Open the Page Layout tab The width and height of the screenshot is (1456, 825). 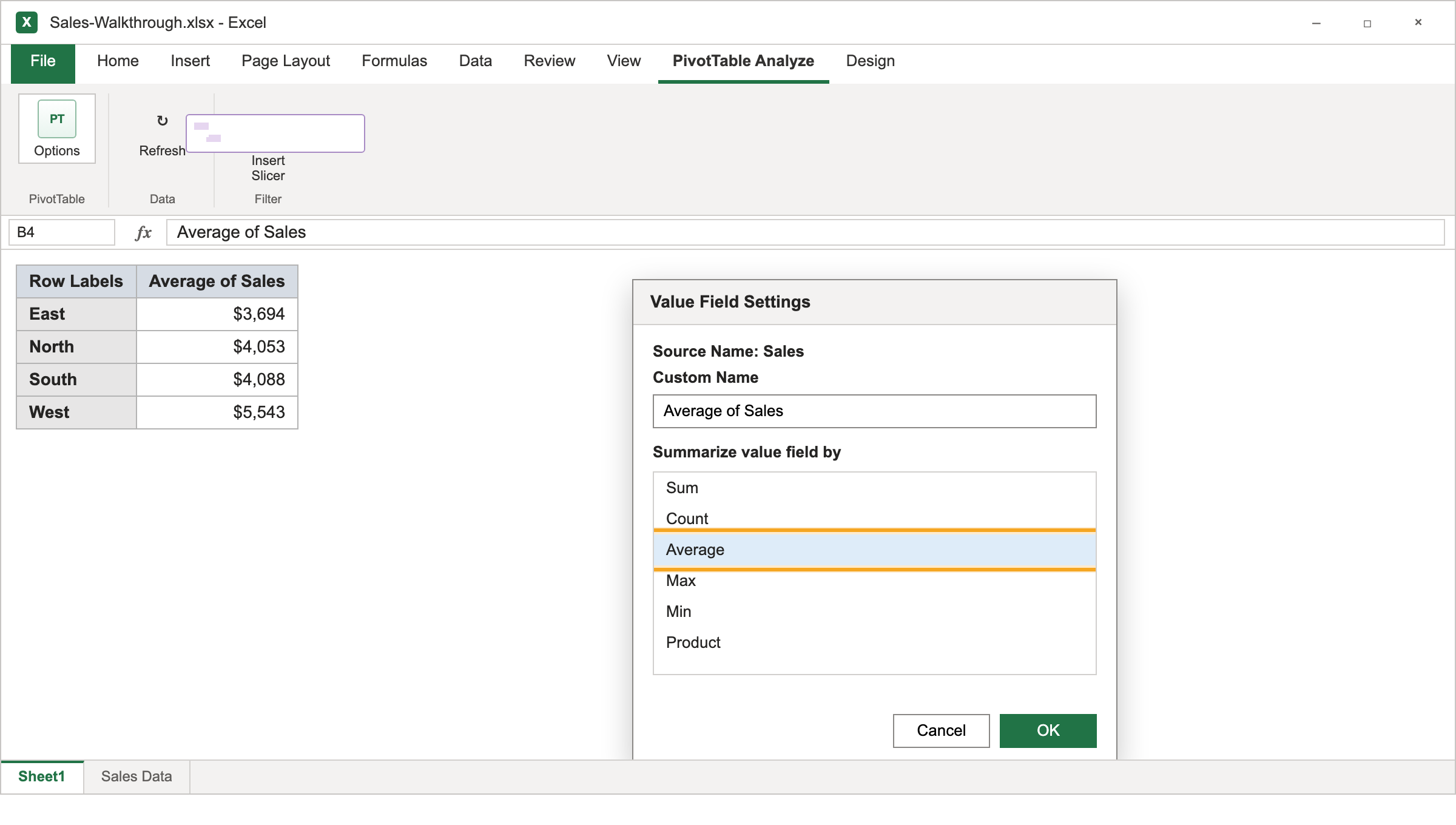pos(286,61)
